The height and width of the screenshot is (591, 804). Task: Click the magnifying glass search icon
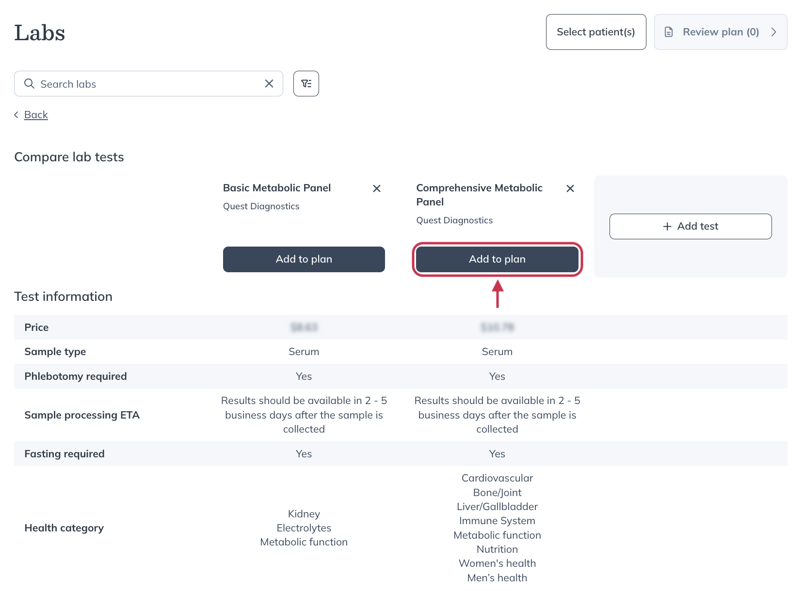[x=29, y=83]
